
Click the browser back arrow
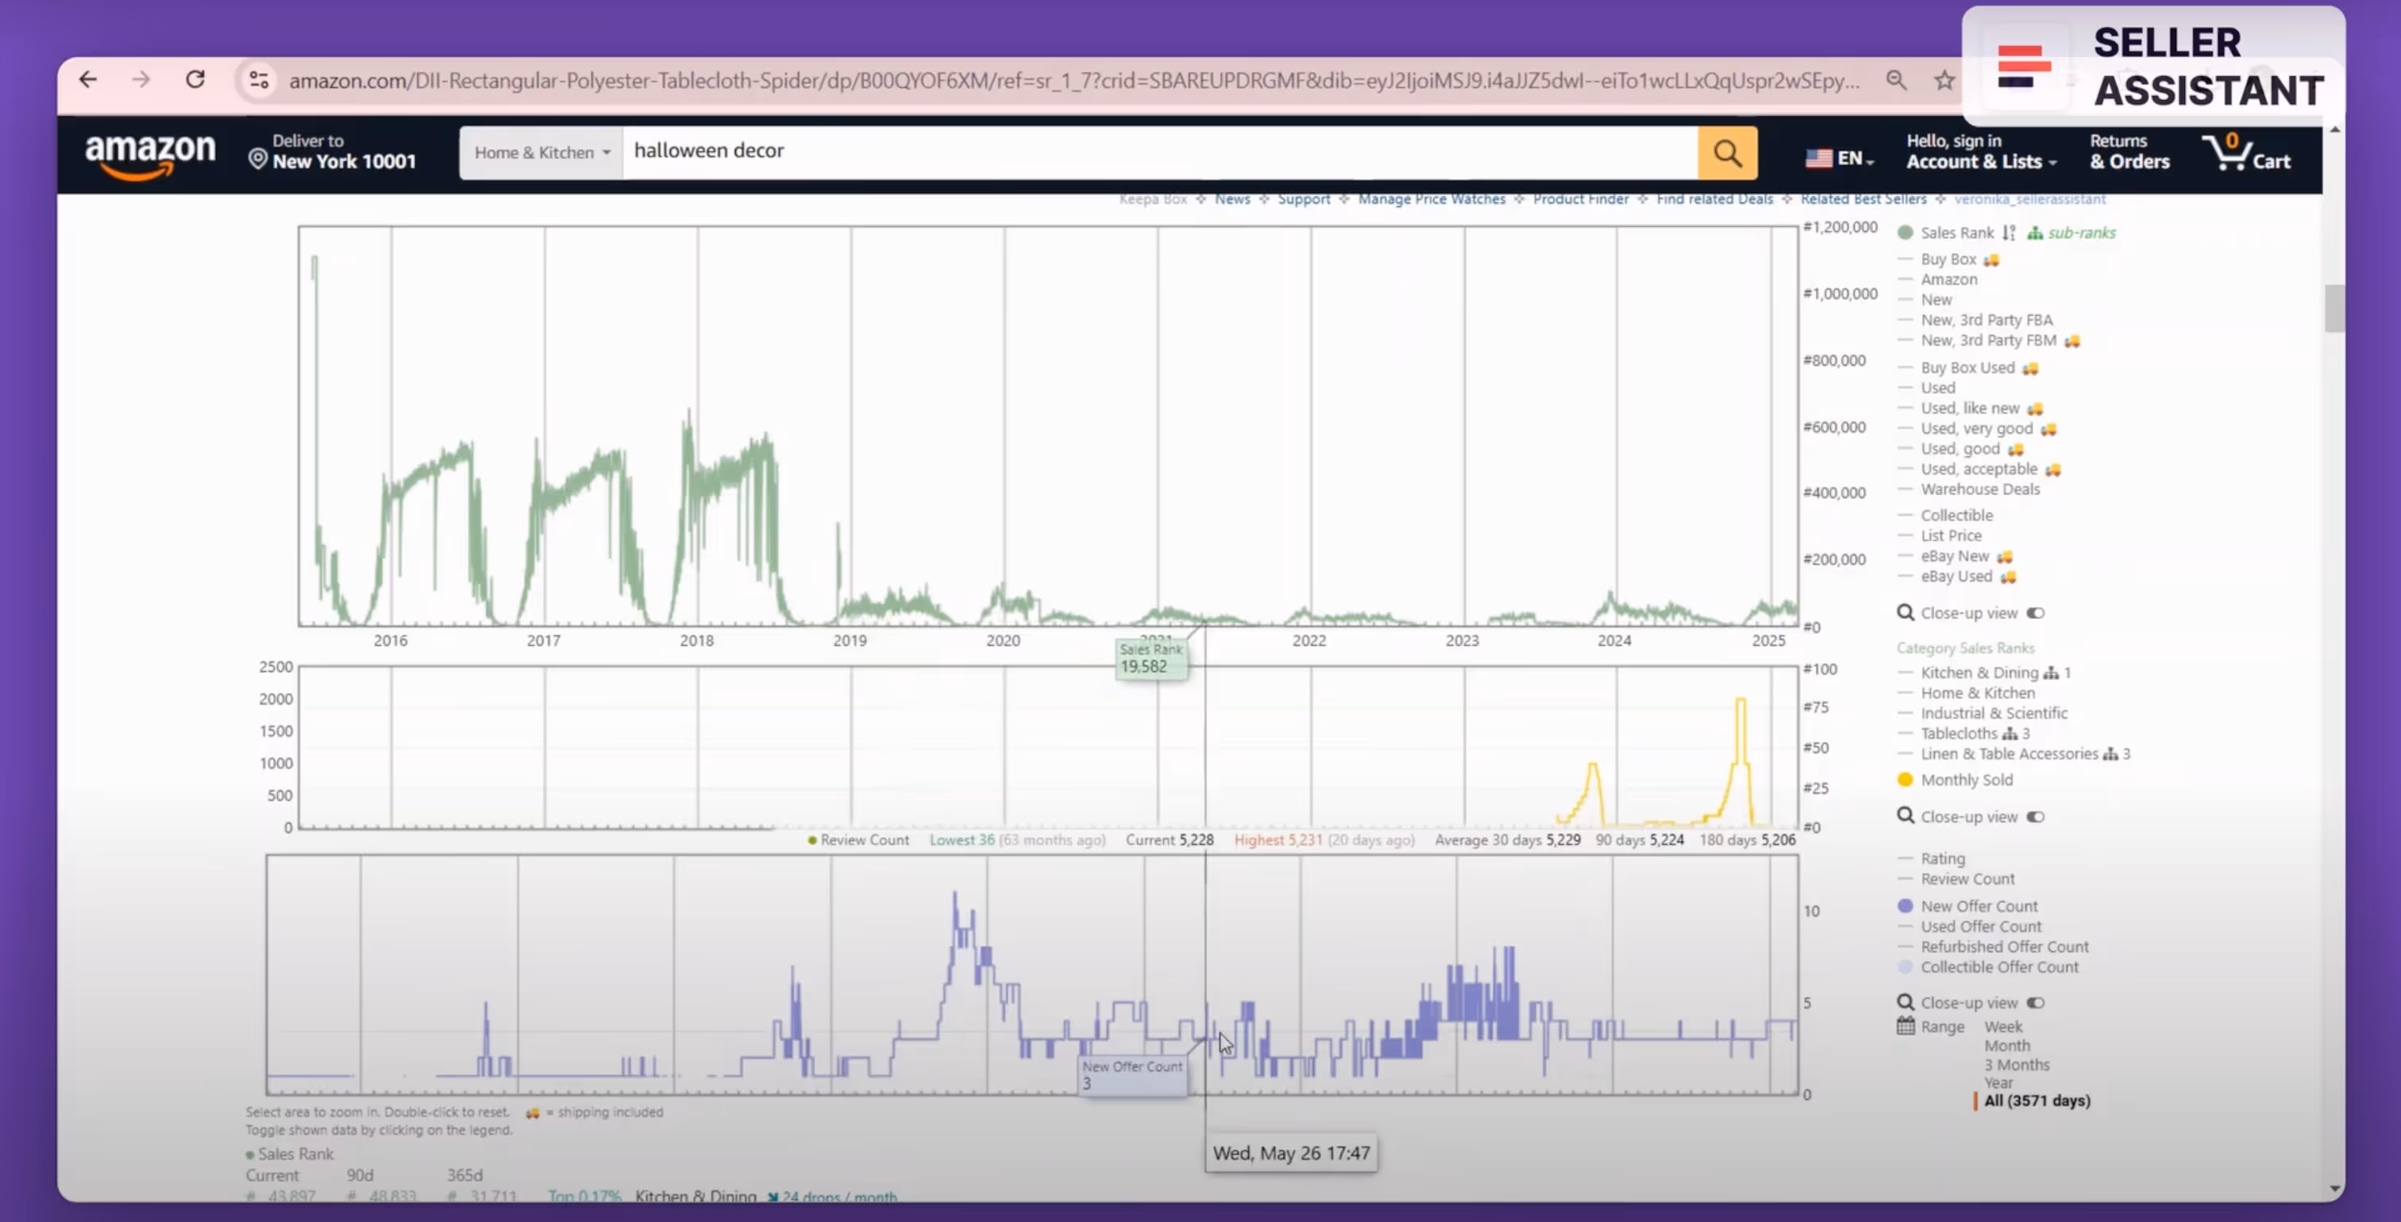coord(89,80)
